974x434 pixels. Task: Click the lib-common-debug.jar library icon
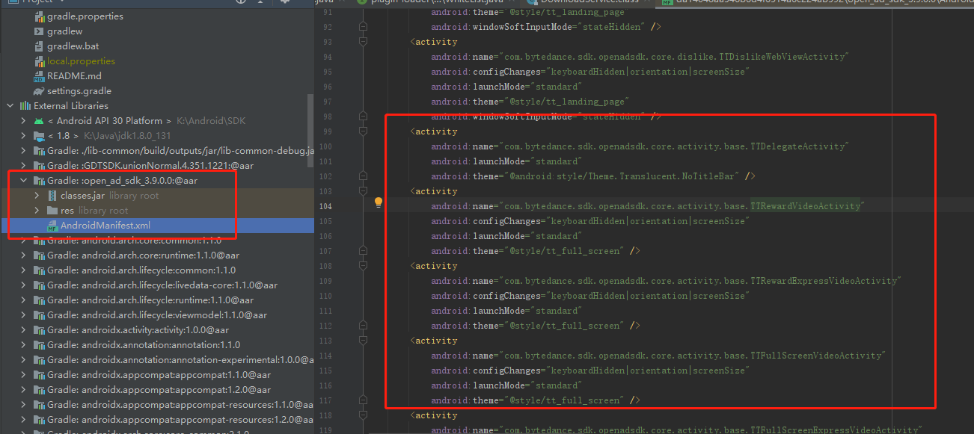click(x=39, y=151)
